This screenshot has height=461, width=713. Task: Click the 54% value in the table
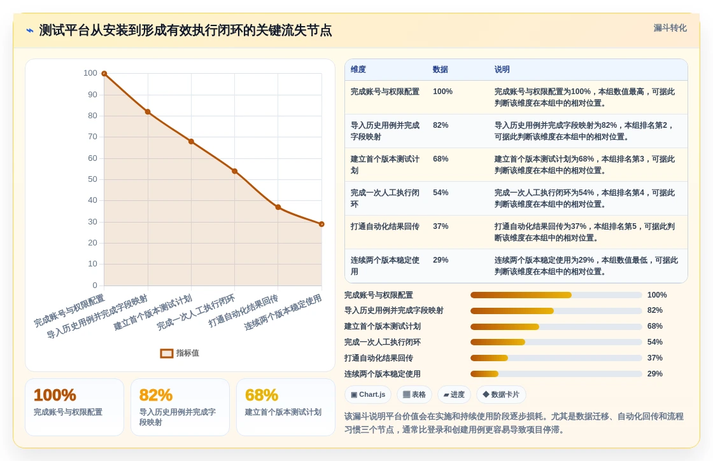(x=441, y=193)
